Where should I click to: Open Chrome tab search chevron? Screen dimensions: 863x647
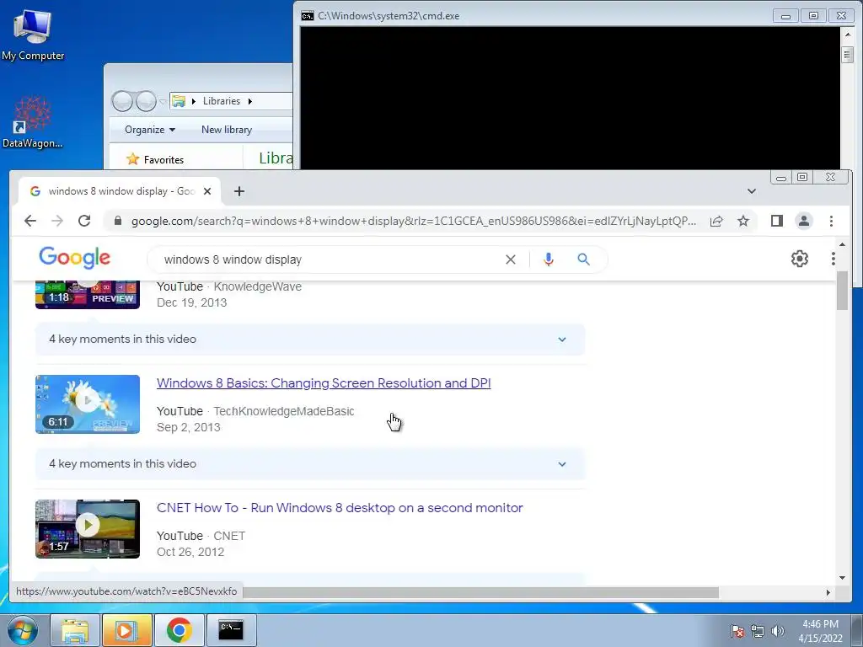point(751,191)
